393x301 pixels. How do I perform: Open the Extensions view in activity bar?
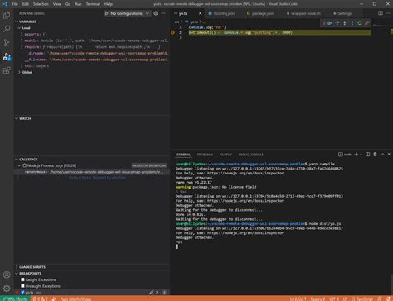click(7, 70)
